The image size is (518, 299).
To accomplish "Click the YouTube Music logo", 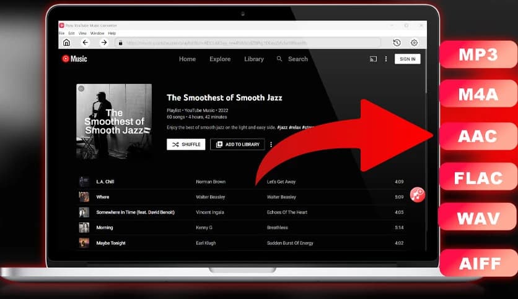I will (74, 59).
